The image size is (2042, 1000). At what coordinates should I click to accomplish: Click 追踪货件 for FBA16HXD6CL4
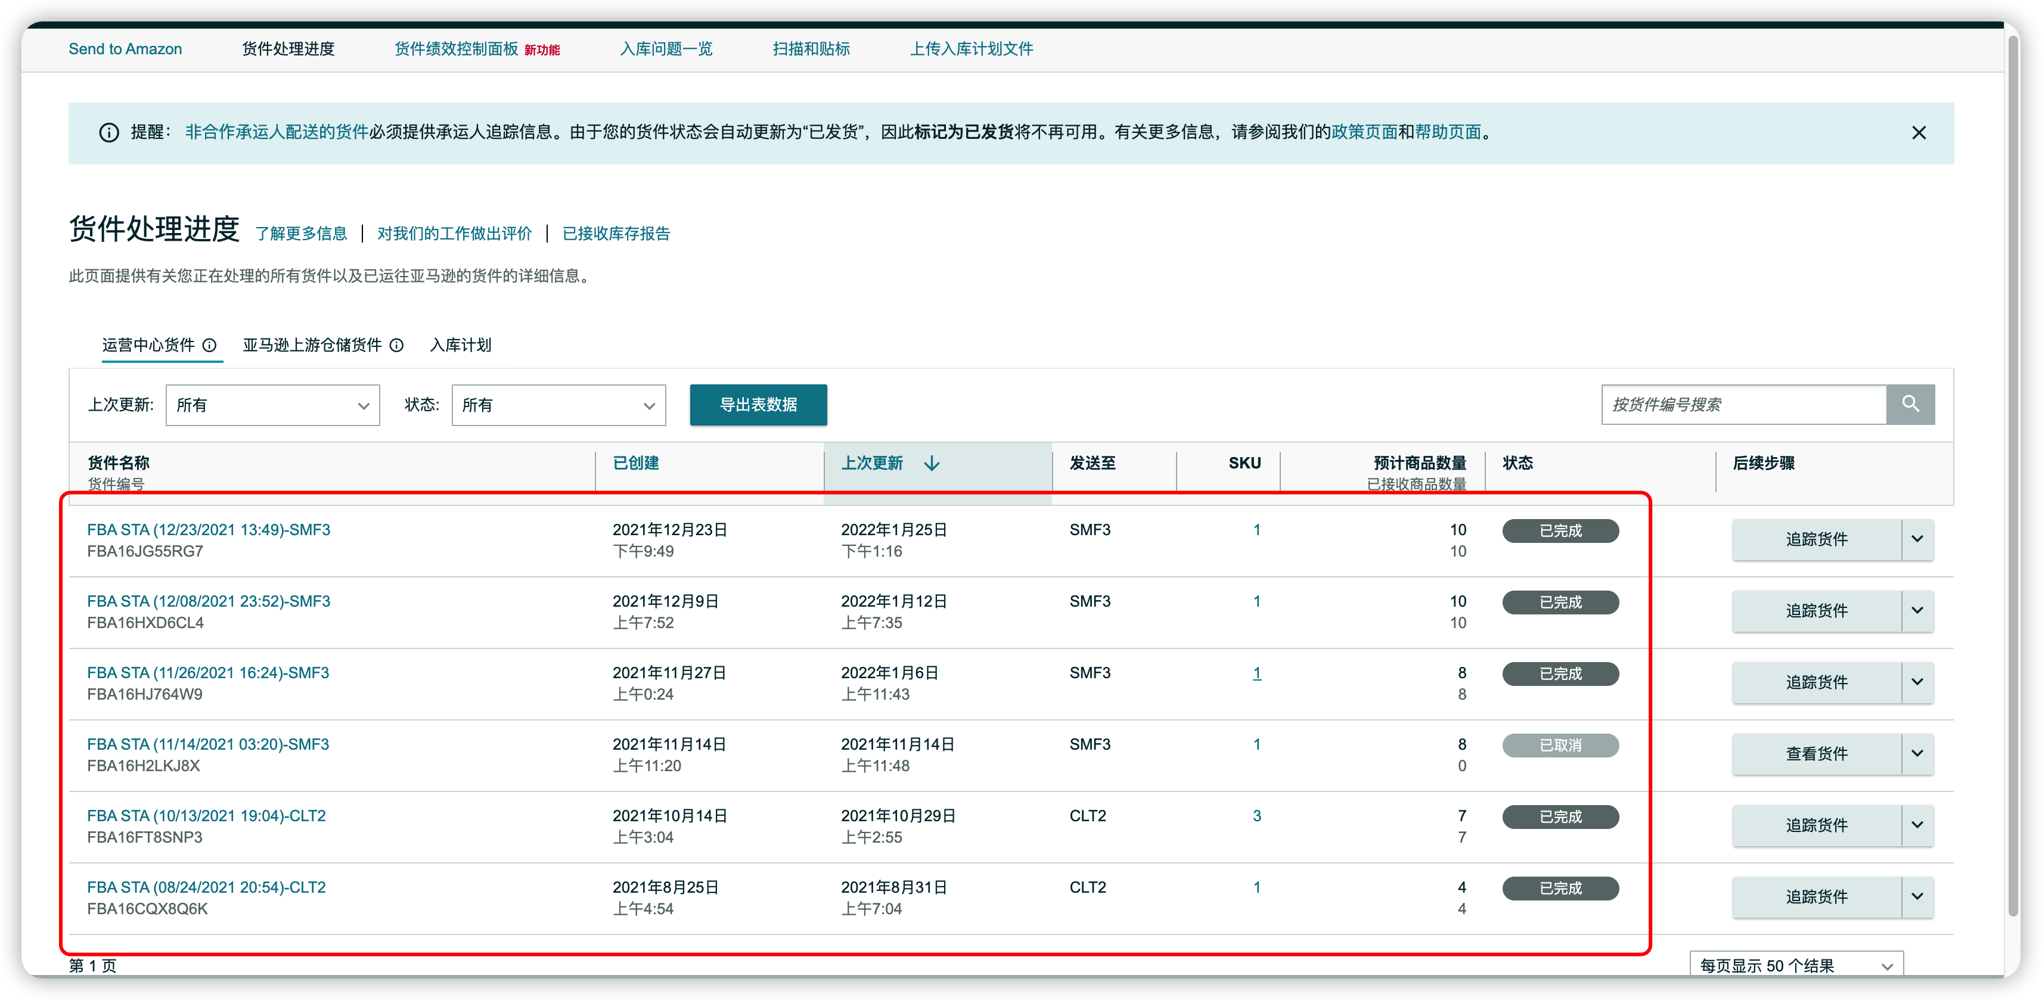coord(1816,610)
